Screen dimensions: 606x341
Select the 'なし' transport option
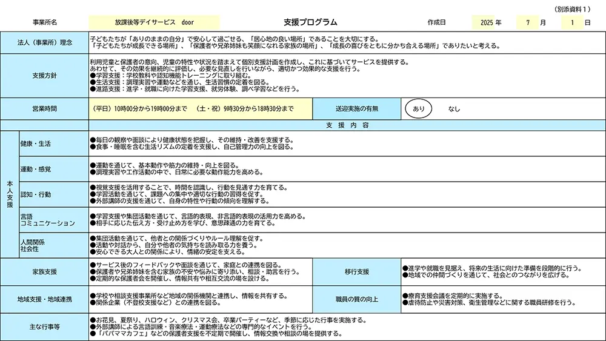454,109
